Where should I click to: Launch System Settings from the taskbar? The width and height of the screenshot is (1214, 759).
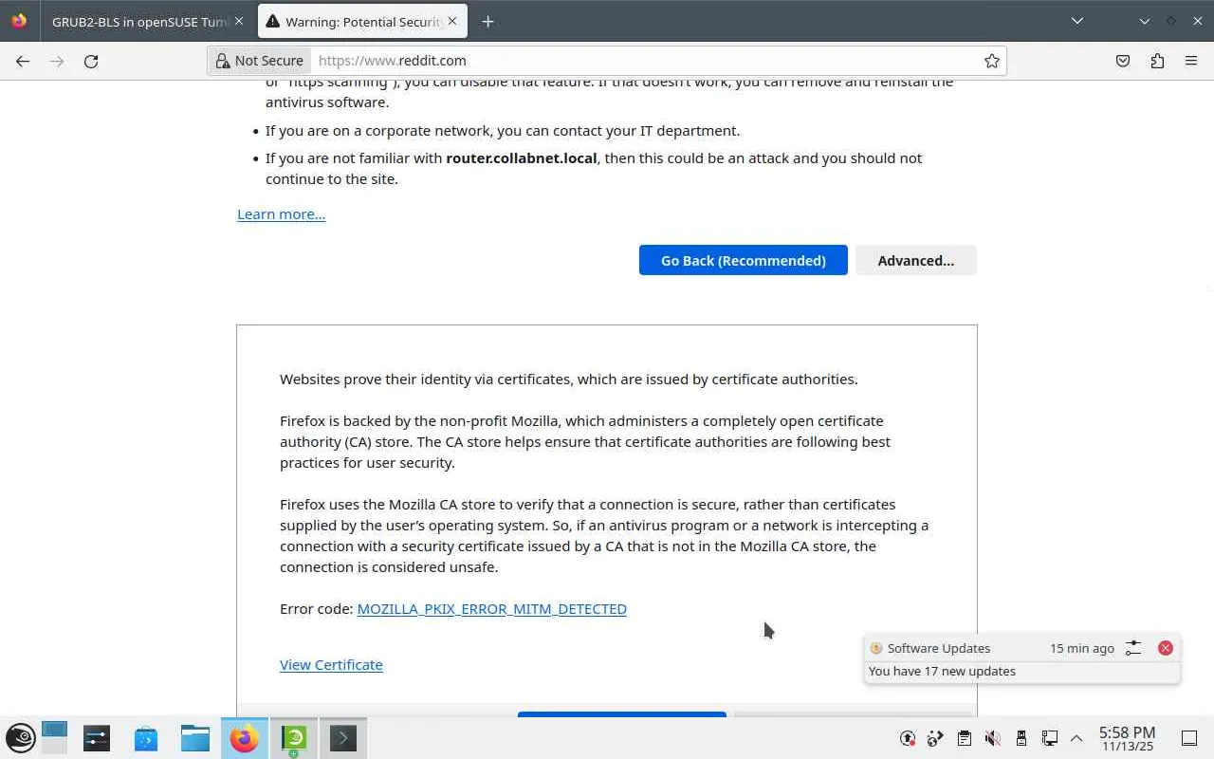click(97, 738)
